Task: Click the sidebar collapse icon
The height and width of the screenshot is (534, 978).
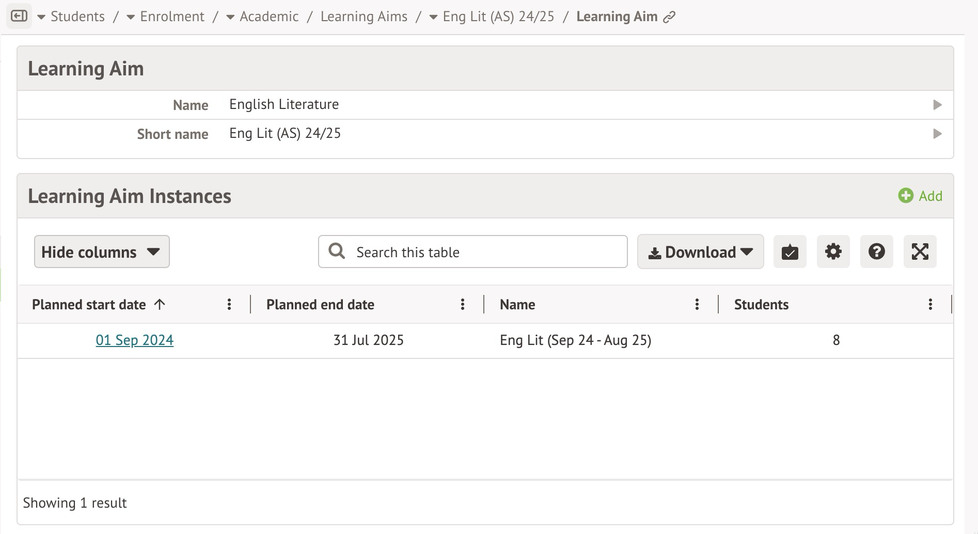Action: (19, 17)
